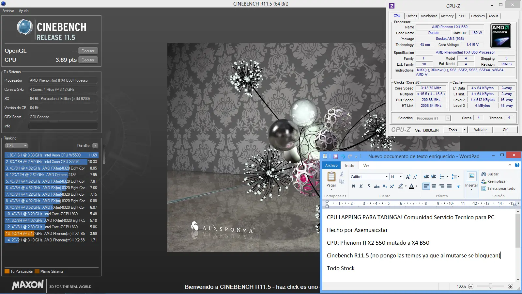This screenshot has height=294, width=522.
Task: Copy selection with the copy icon in Portapapeles
Action: tap(342, 181)
